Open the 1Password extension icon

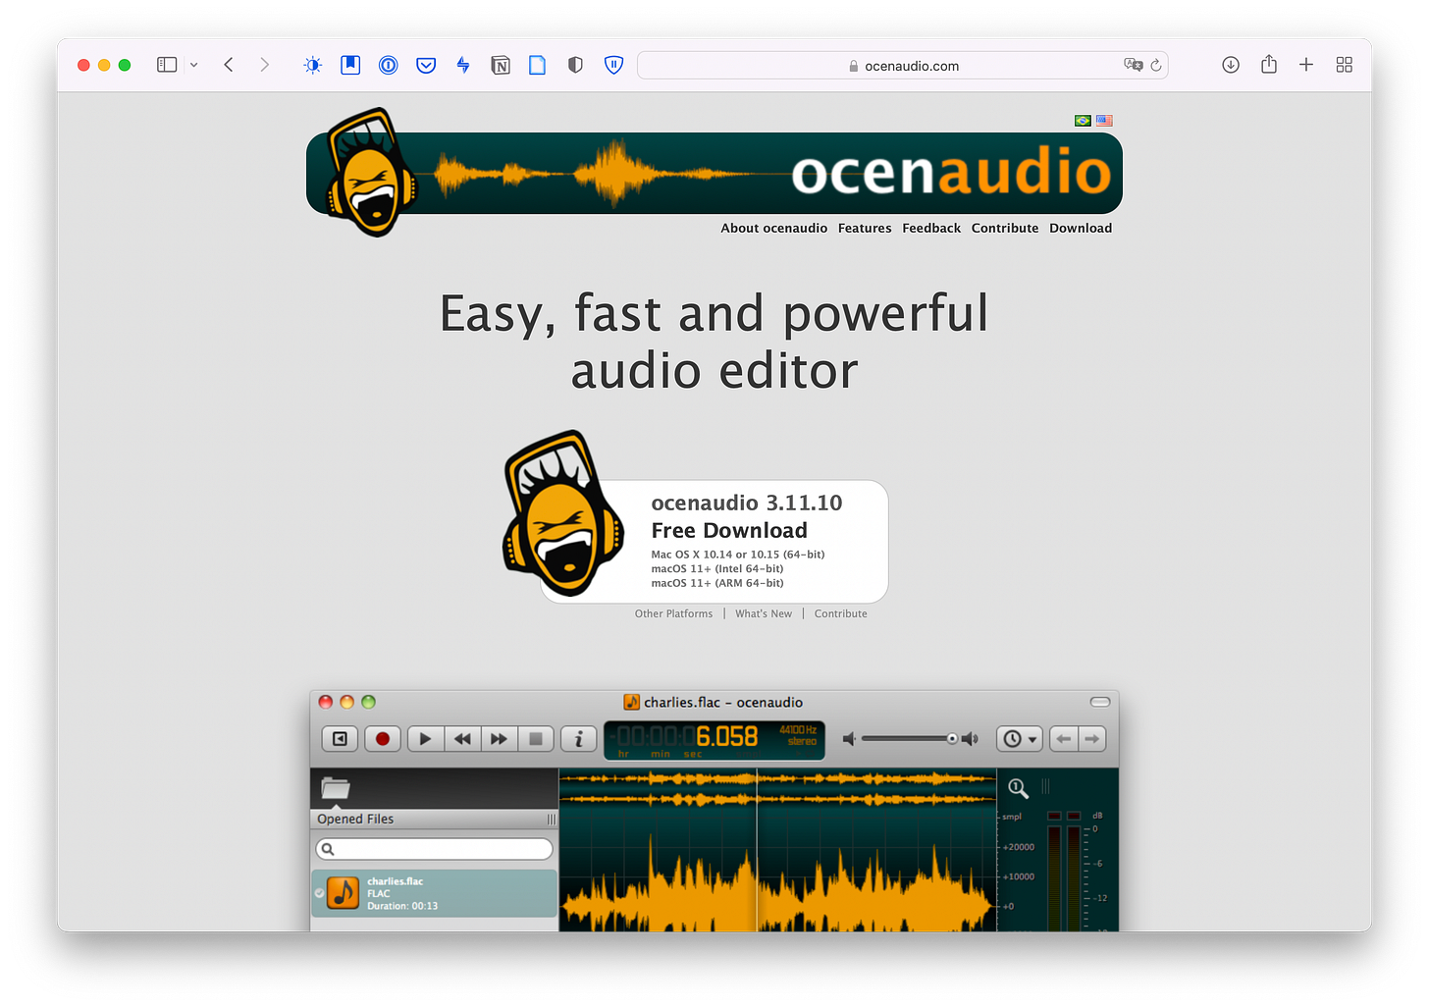click(389, 65)
